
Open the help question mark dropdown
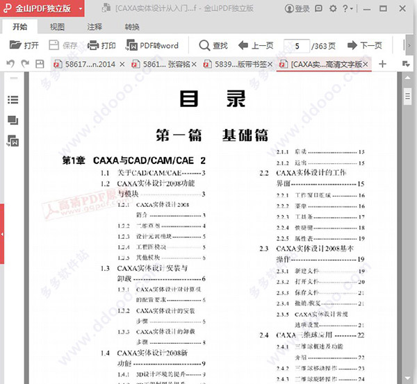click(x=347, y=9)
